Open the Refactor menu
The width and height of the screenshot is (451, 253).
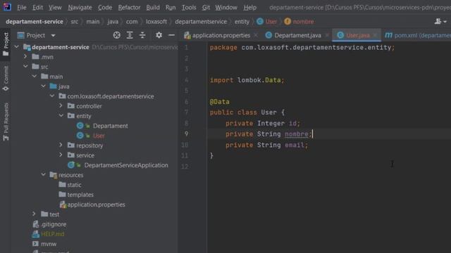(x=129, y=8)
